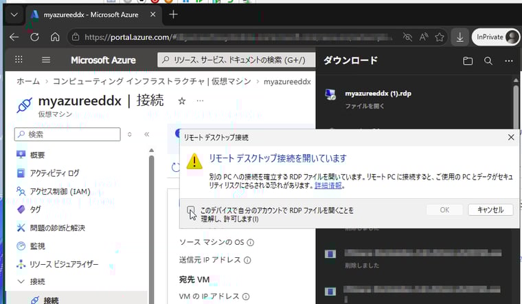Close the リモート デスクトップ接続 dialog

coord(511,138)
